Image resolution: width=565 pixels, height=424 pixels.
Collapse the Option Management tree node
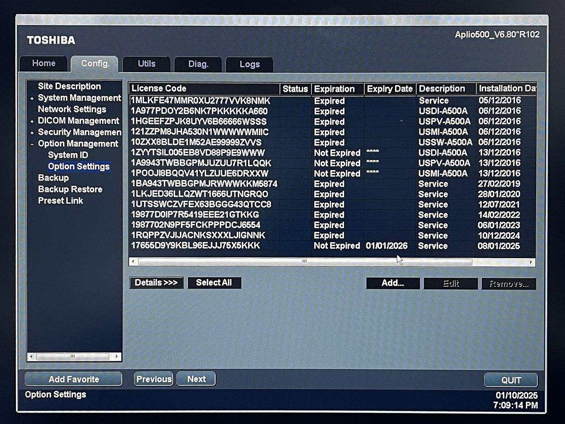[32, 144]
